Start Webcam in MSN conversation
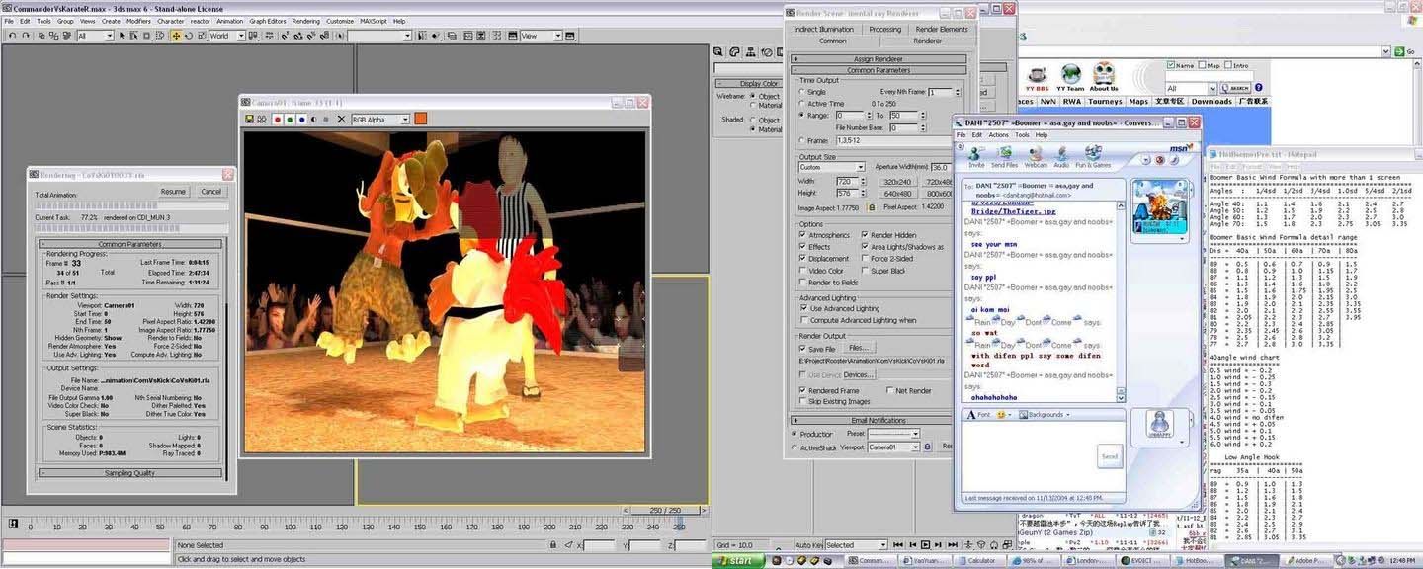The height and width of the screenshot is (569, 1423). pos(1037,156)
